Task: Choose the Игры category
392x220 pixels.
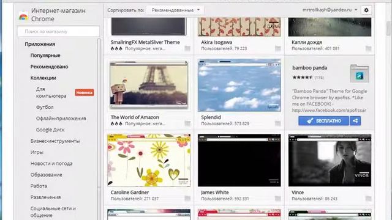Action: (37, 152)
